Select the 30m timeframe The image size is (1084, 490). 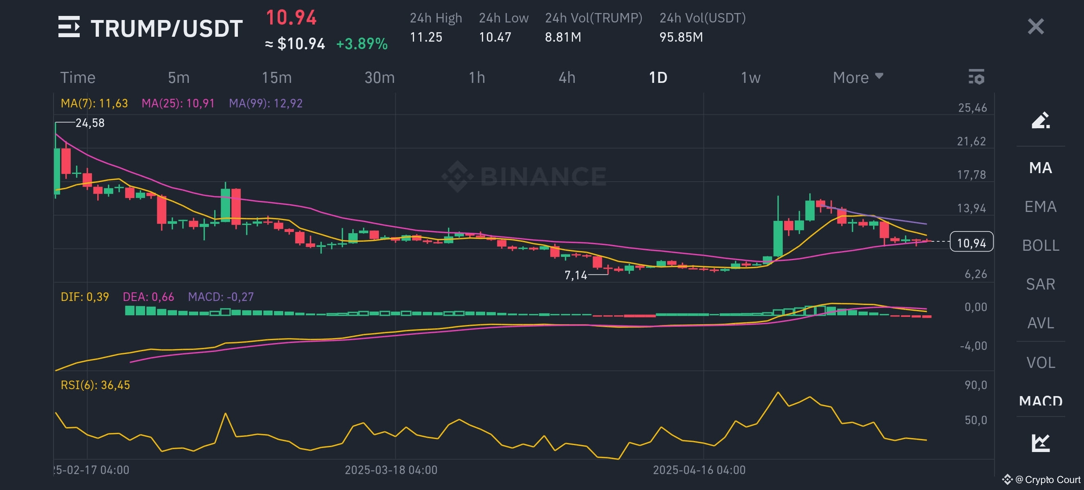tap(379, 77)
